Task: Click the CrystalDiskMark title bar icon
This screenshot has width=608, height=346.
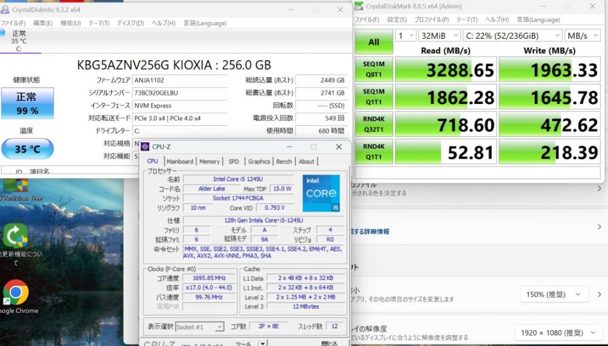Action: tap(359, 6)
